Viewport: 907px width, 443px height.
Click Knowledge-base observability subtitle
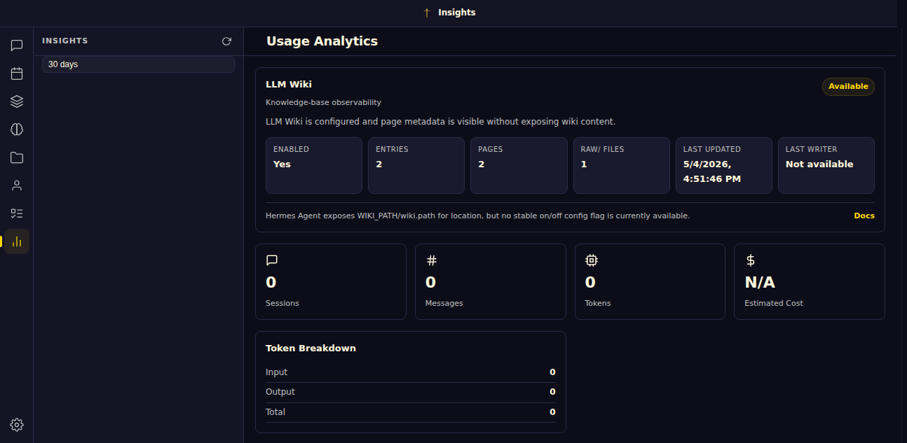click(323, 103)
